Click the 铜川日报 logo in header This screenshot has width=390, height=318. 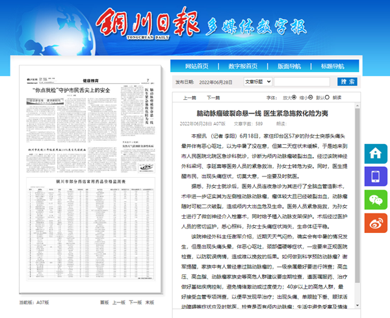(148, 23)
